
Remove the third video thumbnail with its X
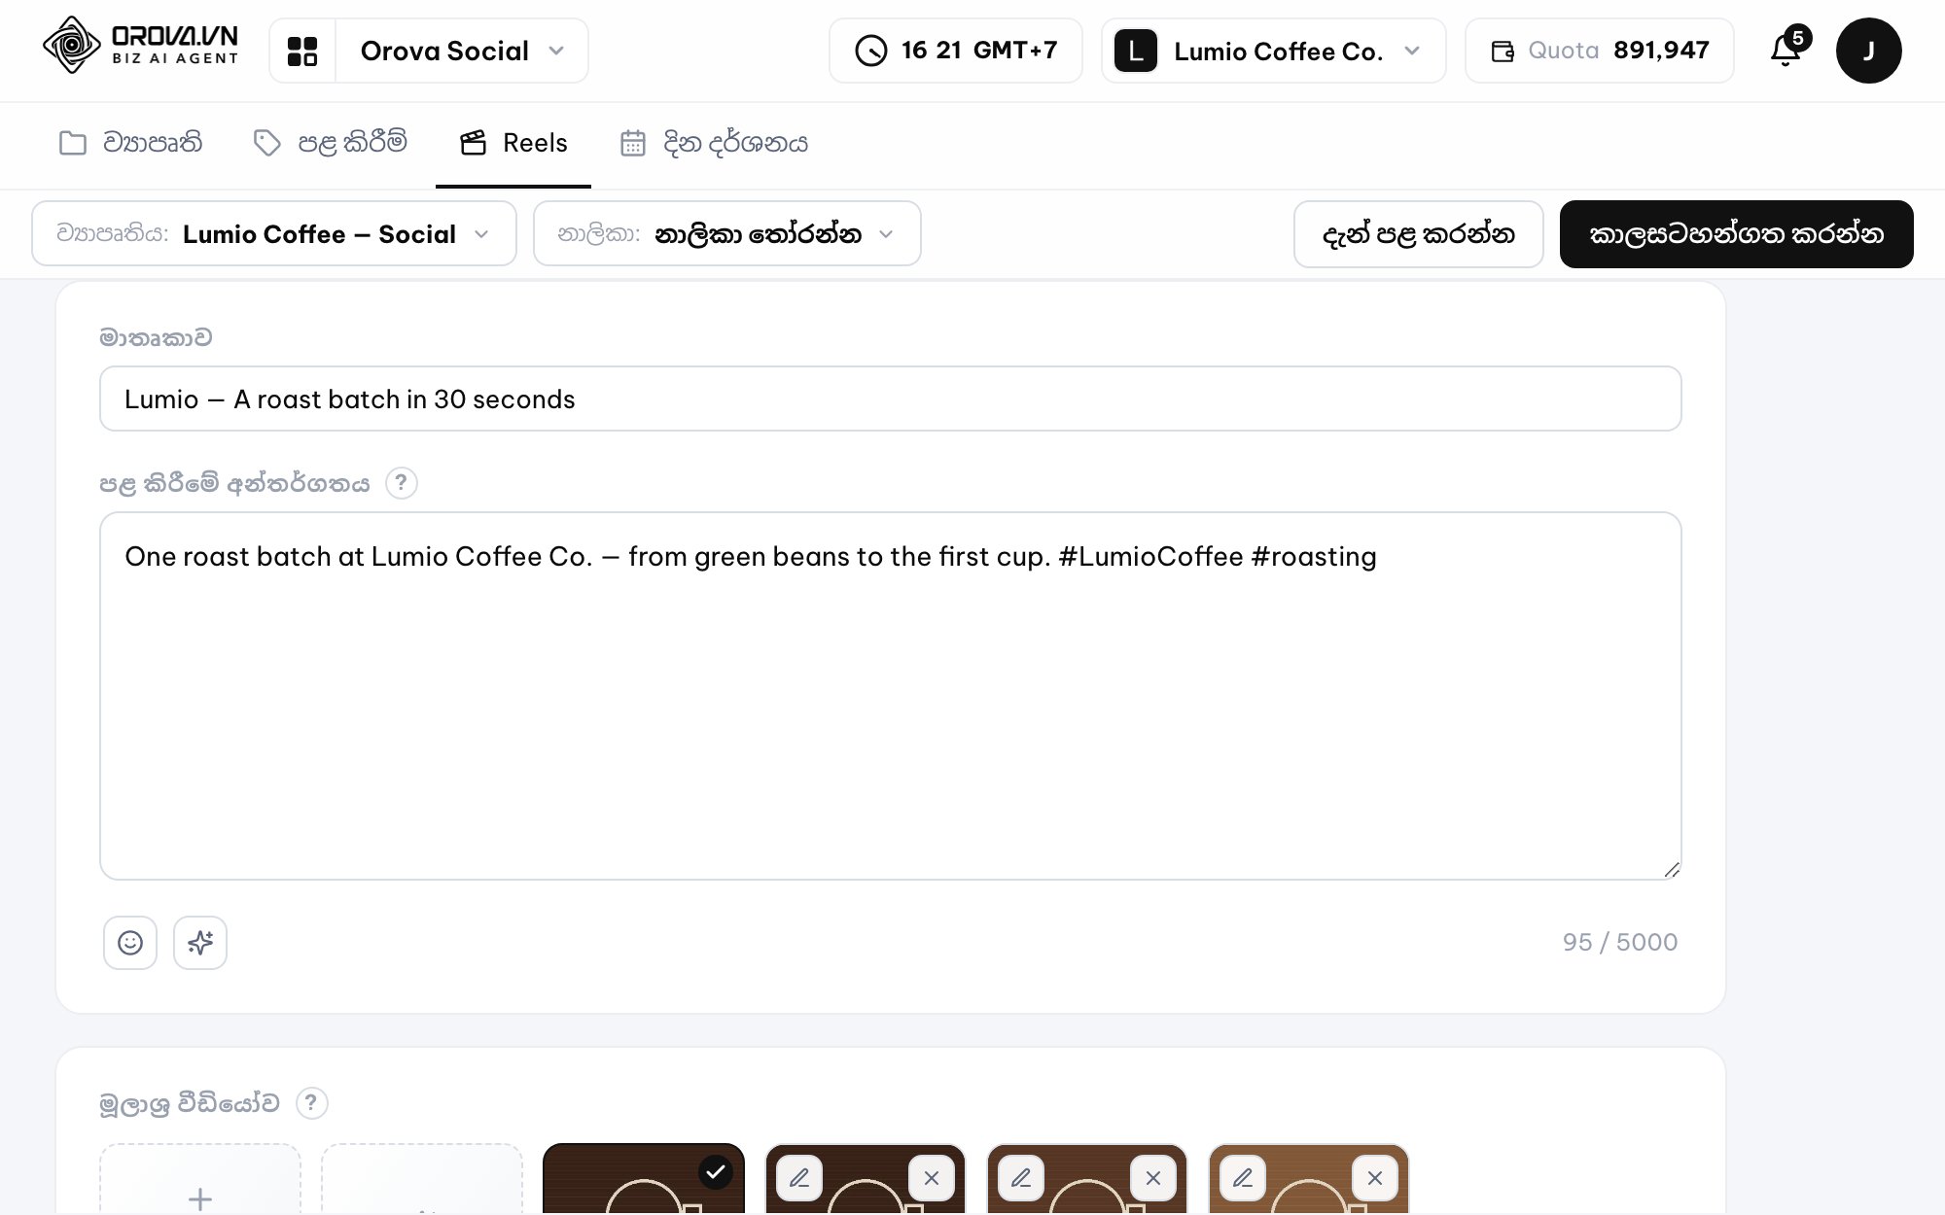coord(1153,1178)
